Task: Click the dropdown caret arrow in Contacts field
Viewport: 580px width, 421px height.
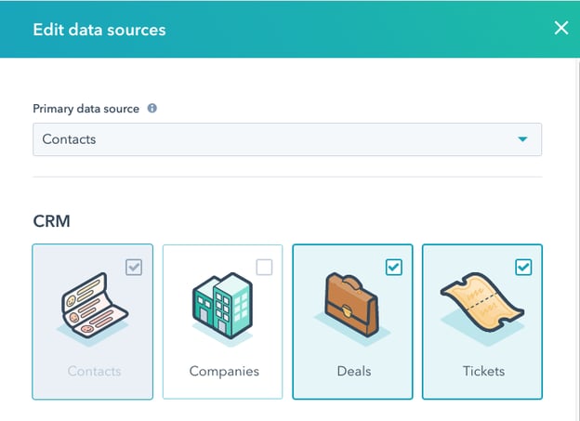Action: click(x=523, y=139)
